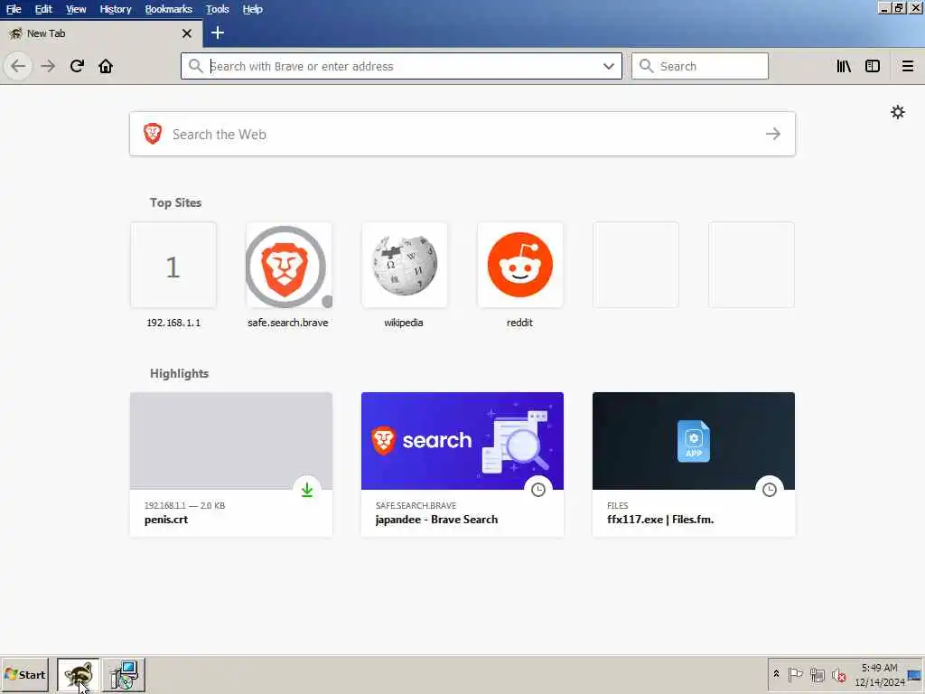Open the Tools menu
Image resolution: width=925 pixels, height=694 pixels.
pyautogui.click(x=217, y=9)
